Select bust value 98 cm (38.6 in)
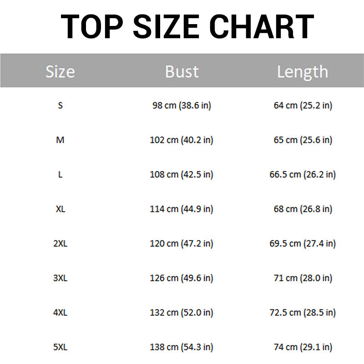This screenshot has height=364, width=364. click(182, 106)
